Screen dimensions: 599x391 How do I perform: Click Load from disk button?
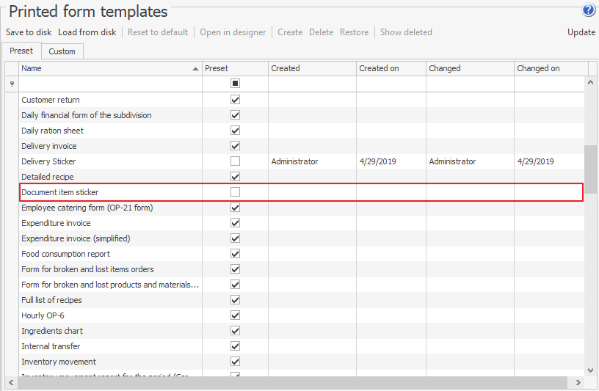[87, 32]
